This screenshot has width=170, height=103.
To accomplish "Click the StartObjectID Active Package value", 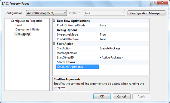I will click(124, 58).
